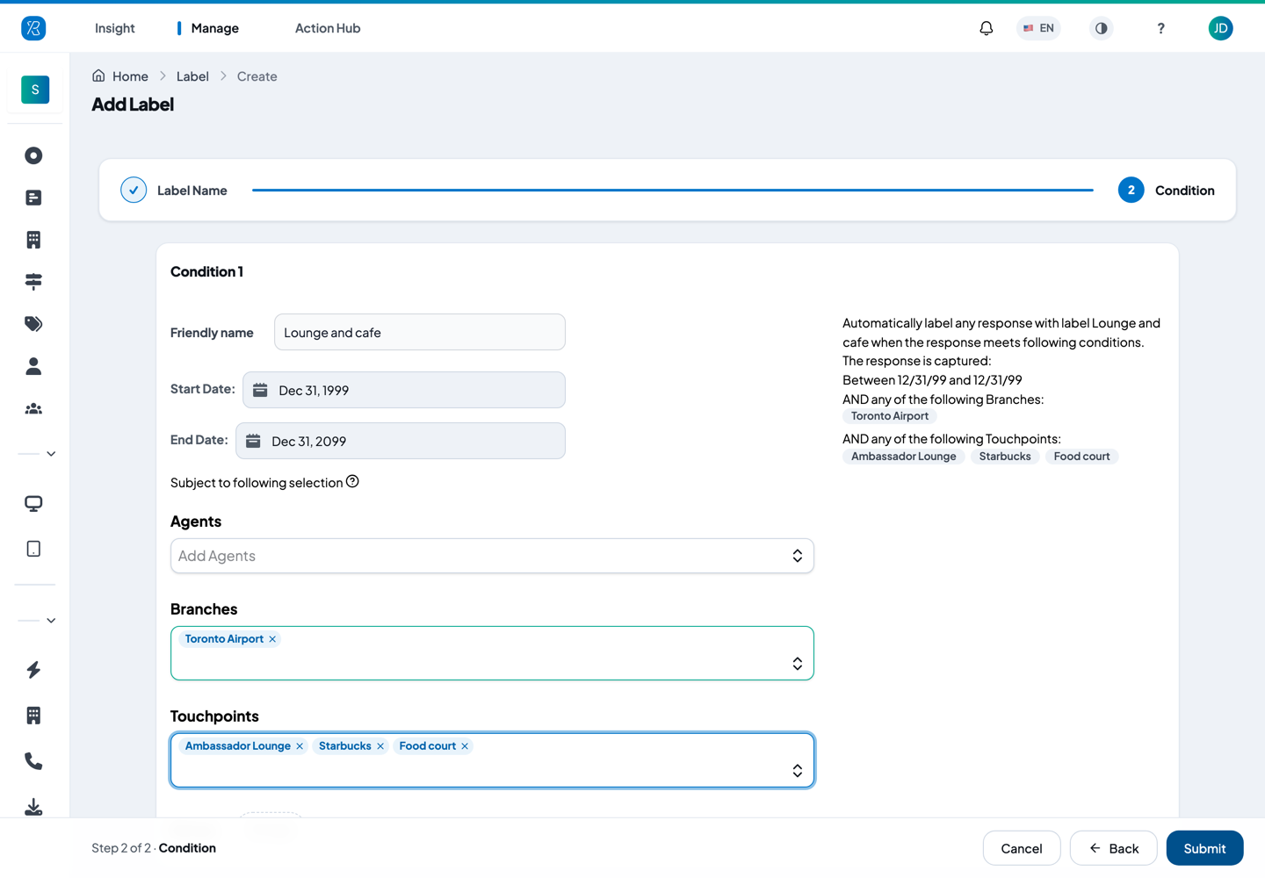Switch to the Insight menu

115,28
